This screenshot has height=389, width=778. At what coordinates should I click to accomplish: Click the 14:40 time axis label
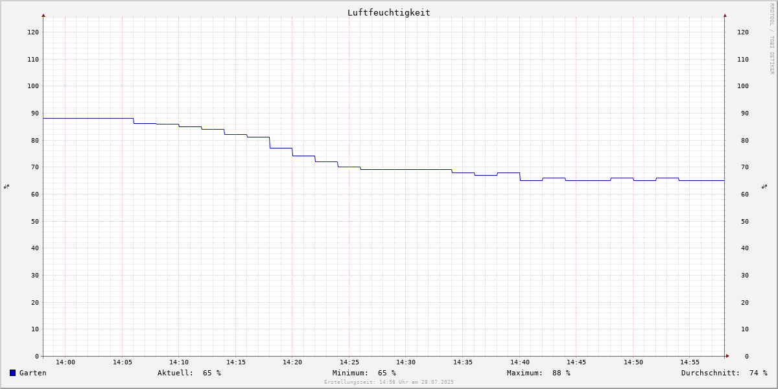pos(520,362)
